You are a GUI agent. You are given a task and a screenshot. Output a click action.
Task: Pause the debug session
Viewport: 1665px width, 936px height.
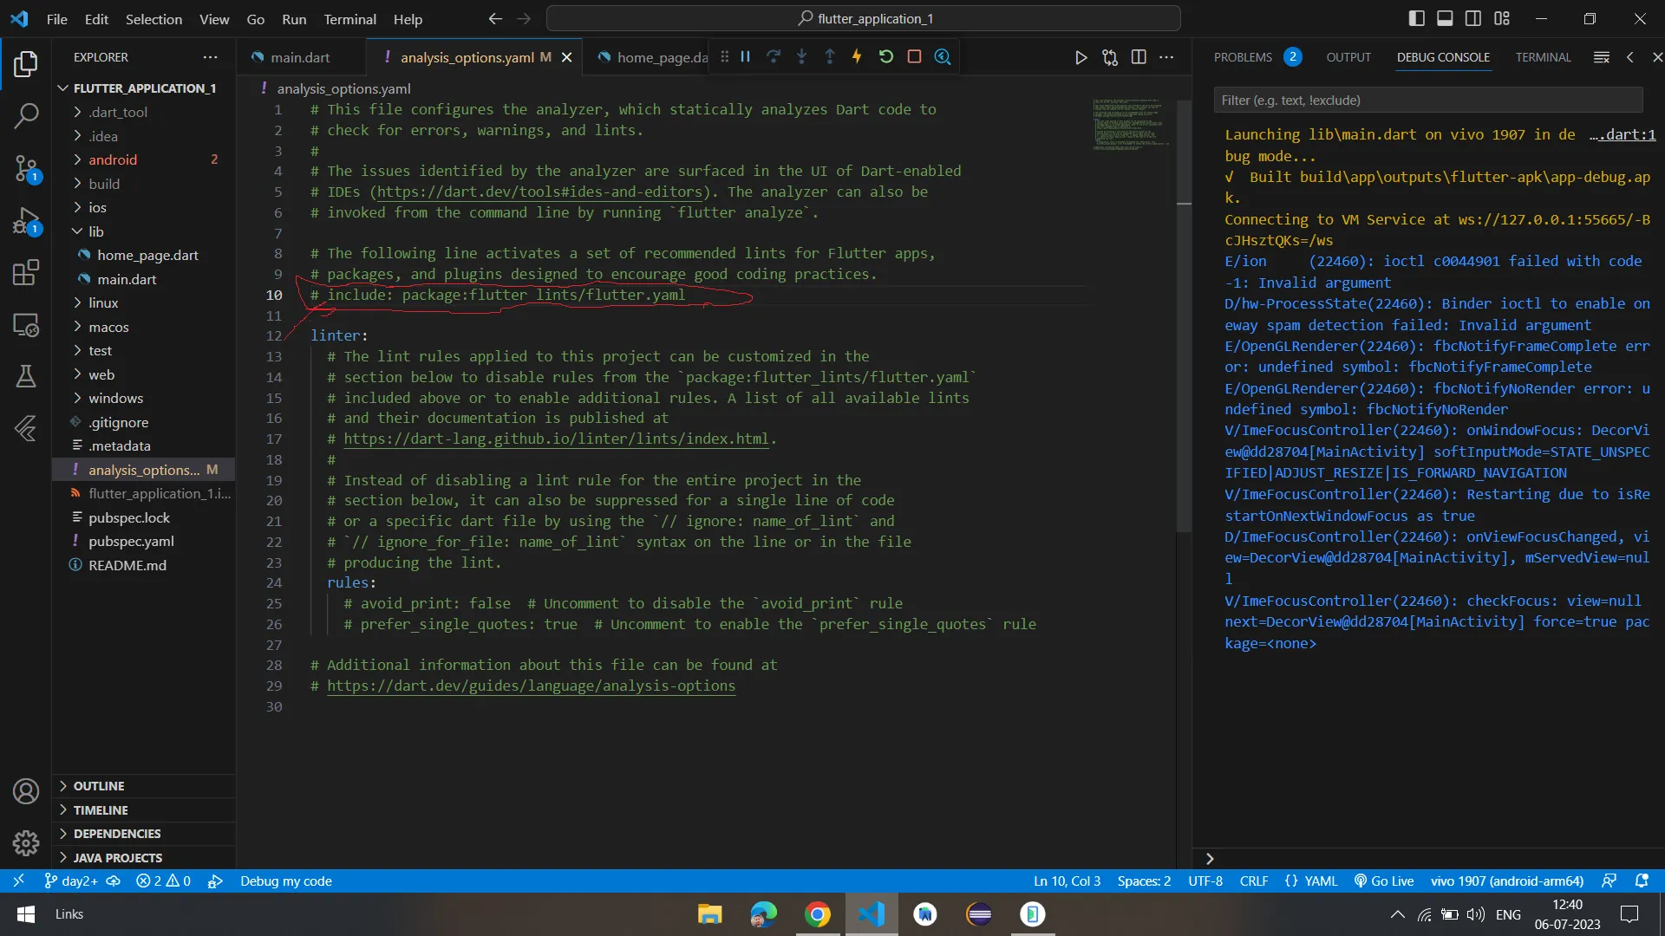click(x=745, y=56)
